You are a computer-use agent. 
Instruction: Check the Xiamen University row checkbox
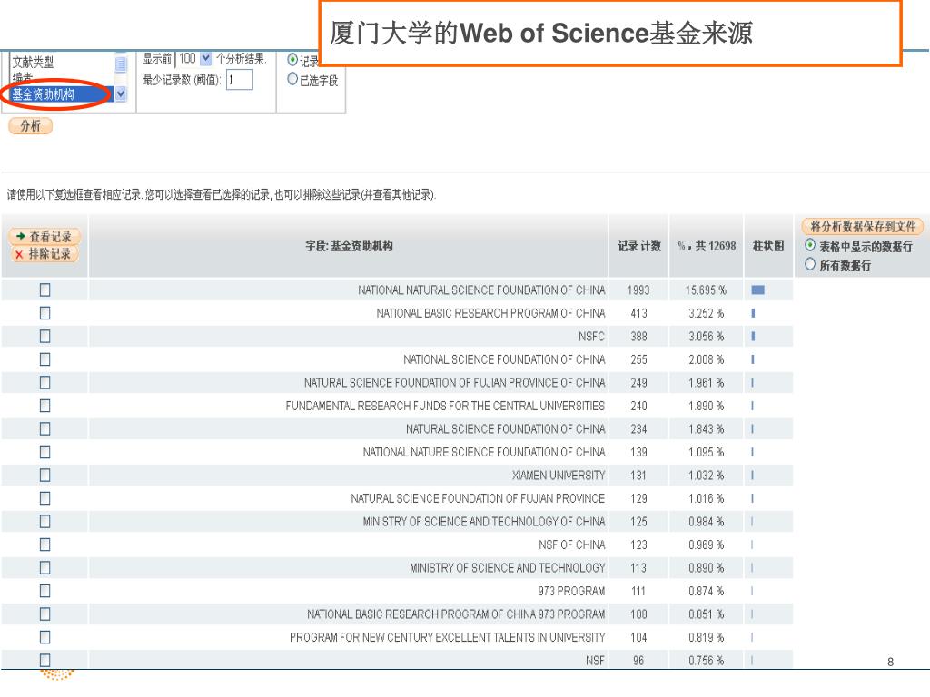[x=45, y=475]
